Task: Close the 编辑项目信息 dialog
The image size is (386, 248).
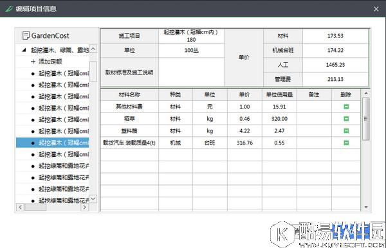Action: [x=376, y=9]
